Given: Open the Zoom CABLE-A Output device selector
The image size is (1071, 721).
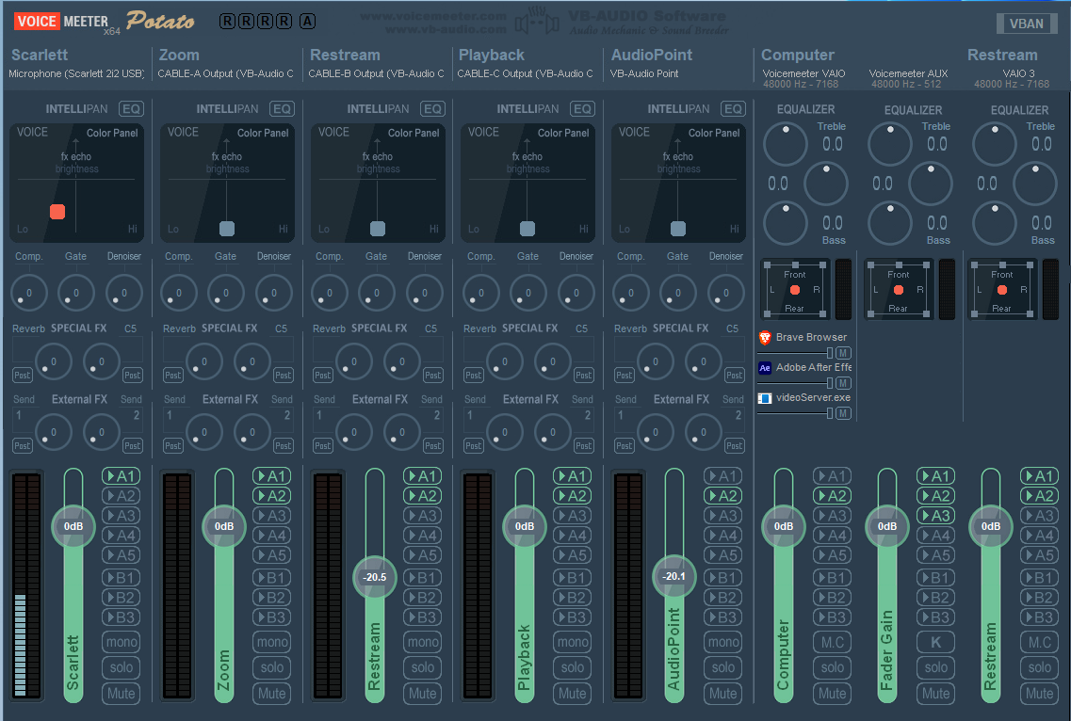Looking at the screenshot, I should point(225,73).
